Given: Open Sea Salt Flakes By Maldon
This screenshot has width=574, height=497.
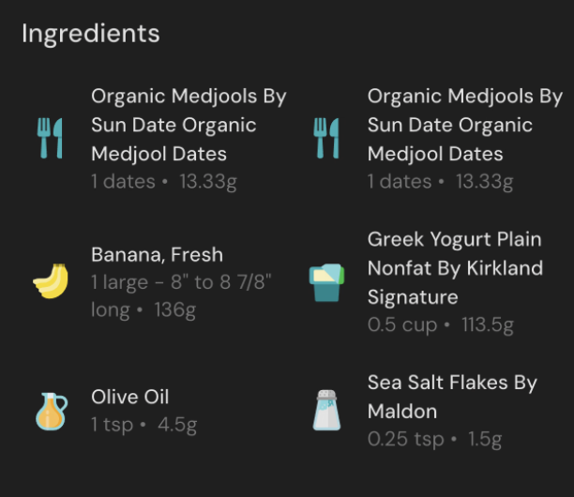Looking at the screenshot, I should point(452,397).
